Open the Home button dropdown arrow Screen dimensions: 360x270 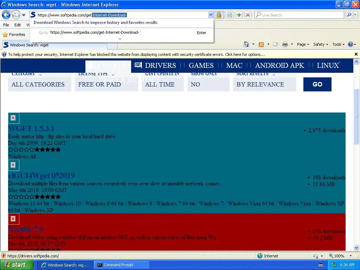coord(253,44)
